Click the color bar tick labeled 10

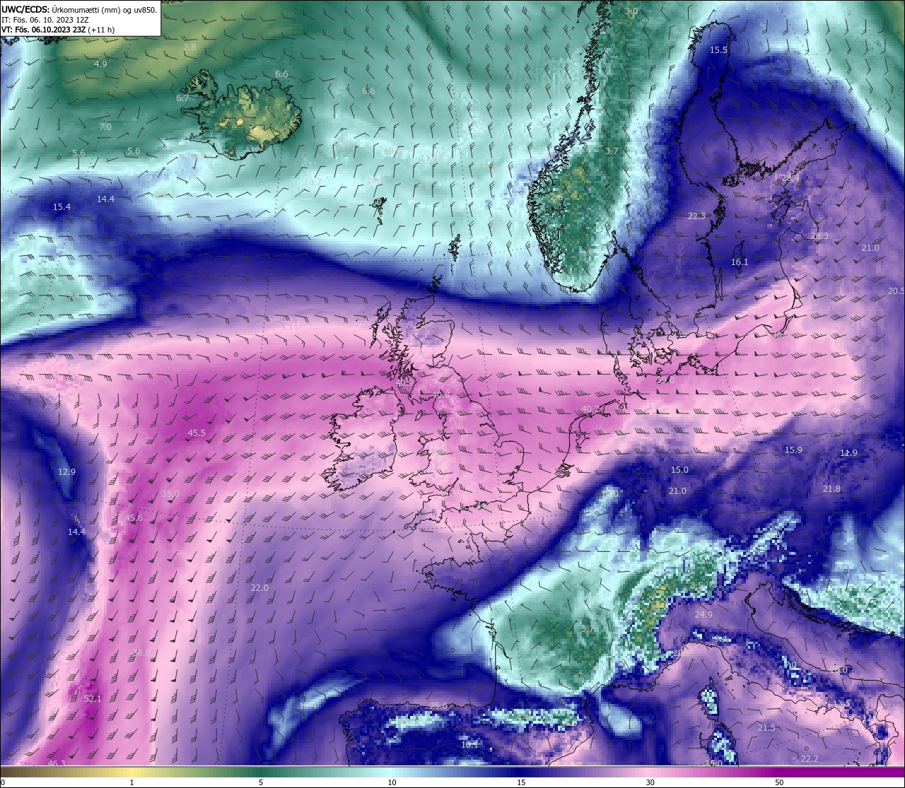point(392,782)
